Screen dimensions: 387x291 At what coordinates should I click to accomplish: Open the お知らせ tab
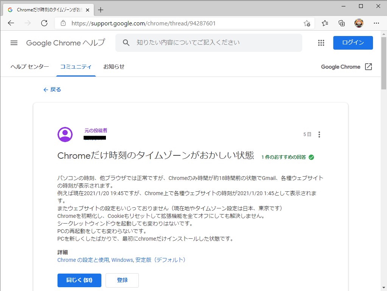click(x=114, y=67)
